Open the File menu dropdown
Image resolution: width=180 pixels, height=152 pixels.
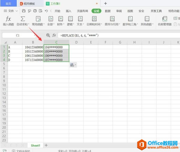pos(11,11)
